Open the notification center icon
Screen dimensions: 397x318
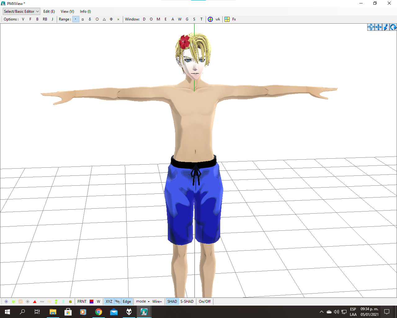point(387,312)
